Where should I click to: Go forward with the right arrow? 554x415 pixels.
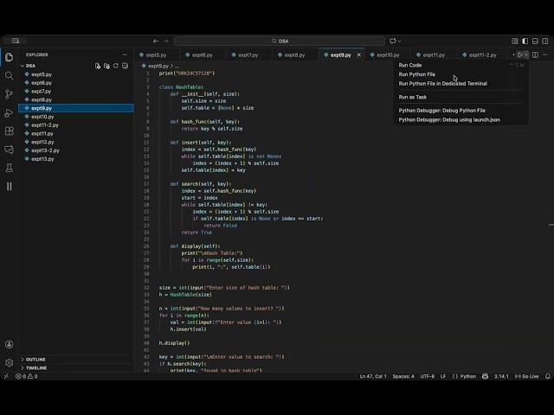[x=165, y=41]
